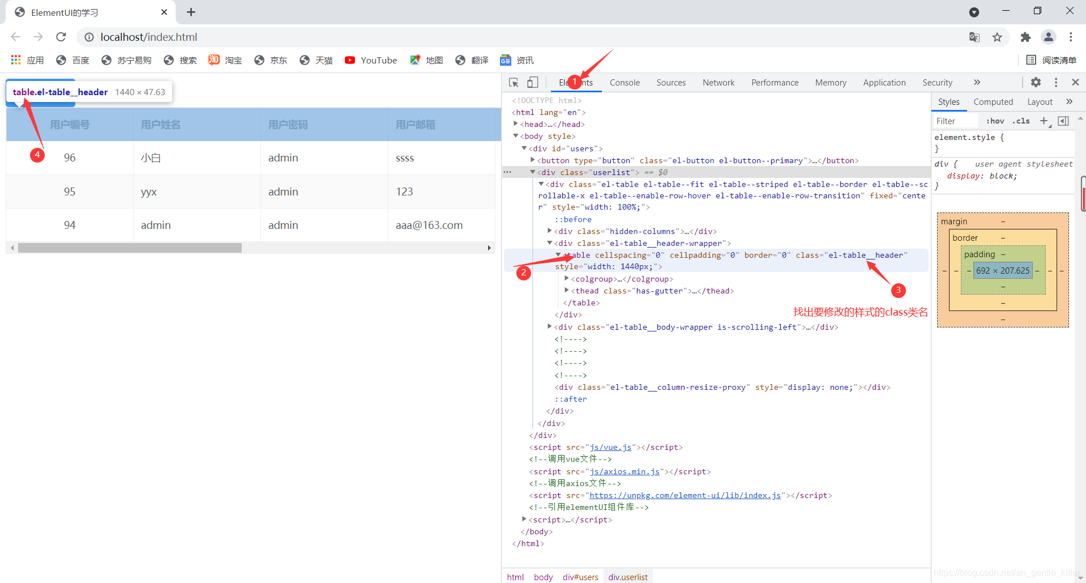This screenshot has height=583, width=1086.
Task: Bookmark this page with the star
Action: [997, 37]
